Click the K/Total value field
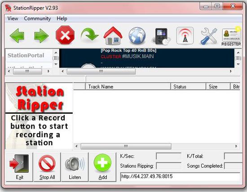Viewport: 247px width, 192px height. point(233,156)
